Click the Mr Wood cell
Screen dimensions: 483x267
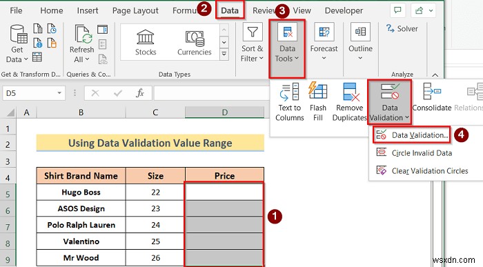[x=81, y=257]
